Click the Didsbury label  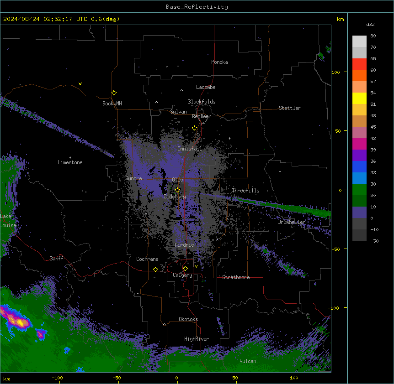point(175,197)
